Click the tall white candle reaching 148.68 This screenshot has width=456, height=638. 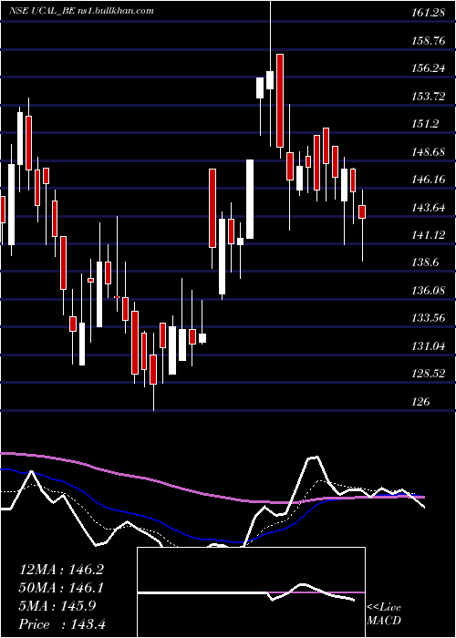[x=250, y=199]
